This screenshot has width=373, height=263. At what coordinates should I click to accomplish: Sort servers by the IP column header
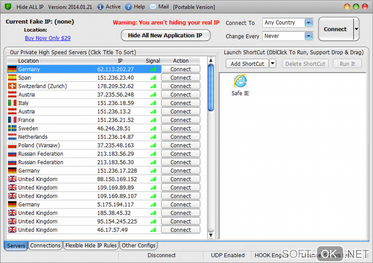(120, 61)
